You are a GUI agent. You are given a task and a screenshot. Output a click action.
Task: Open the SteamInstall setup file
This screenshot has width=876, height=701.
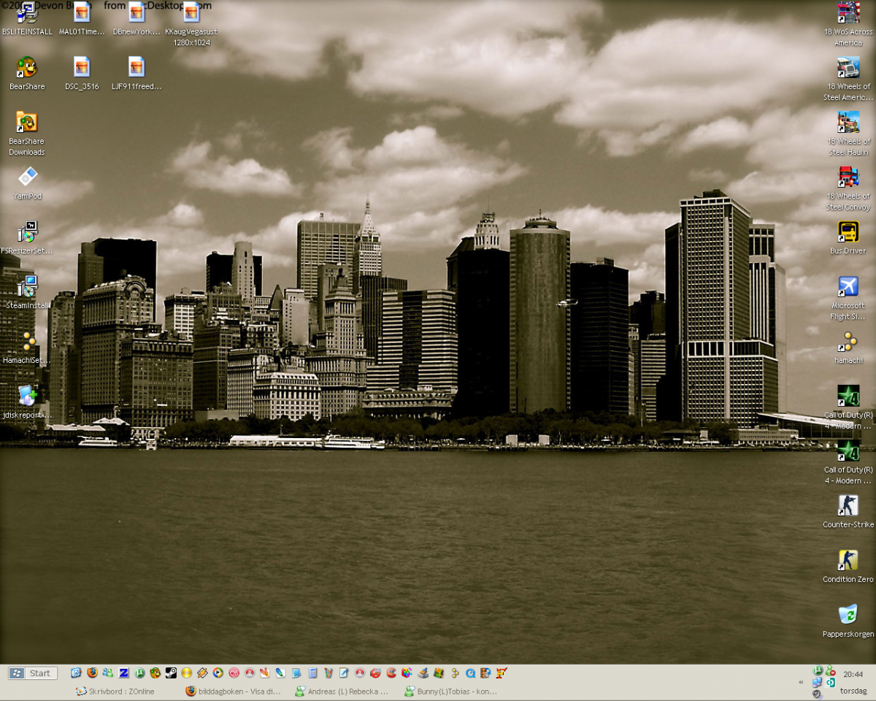(27, 287)
